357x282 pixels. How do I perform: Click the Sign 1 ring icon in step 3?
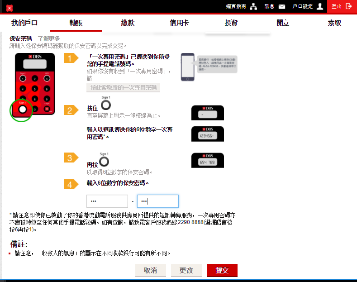105,161
